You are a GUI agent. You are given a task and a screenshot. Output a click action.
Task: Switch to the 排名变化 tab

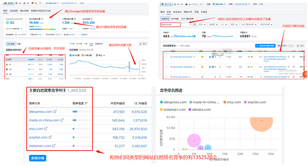pyautogui.click(x=177, y=12)
